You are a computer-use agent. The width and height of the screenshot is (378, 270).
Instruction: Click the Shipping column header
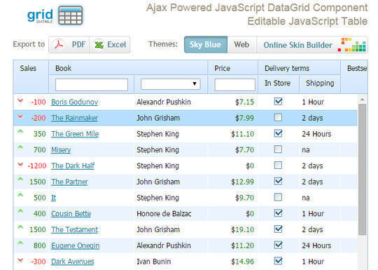point(320,83)
